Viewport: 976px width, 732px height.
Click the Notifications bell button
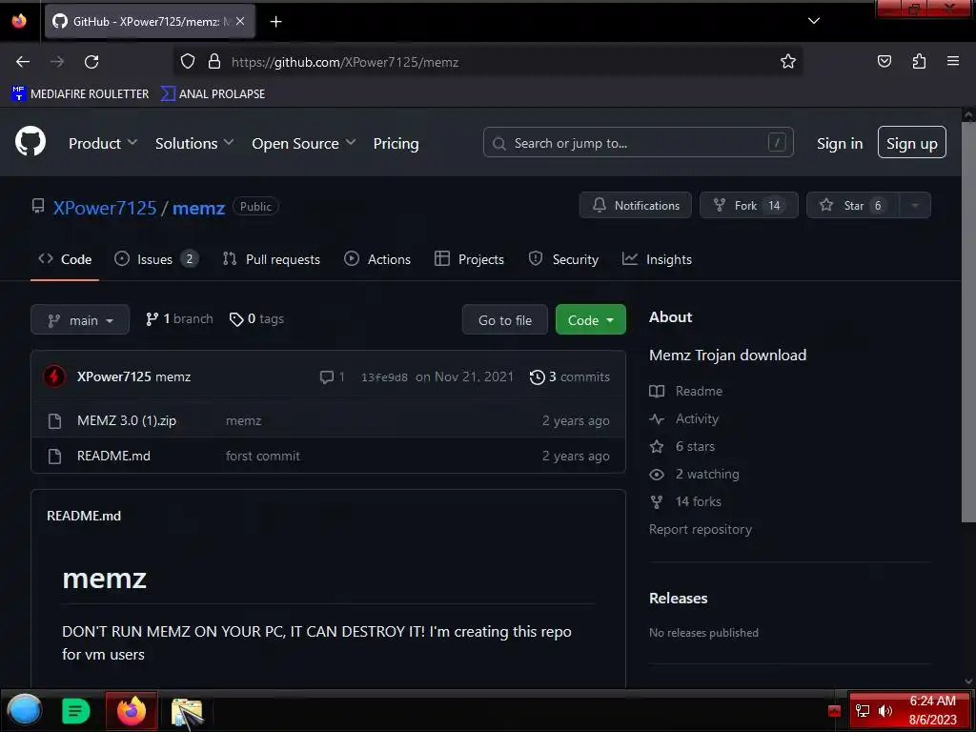click(635, 206)
